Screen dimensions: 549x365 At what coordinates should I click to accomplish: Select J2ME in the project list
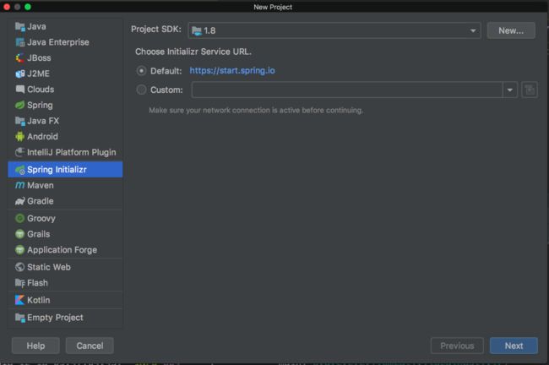pyautogui.click(x=65, y=74)
